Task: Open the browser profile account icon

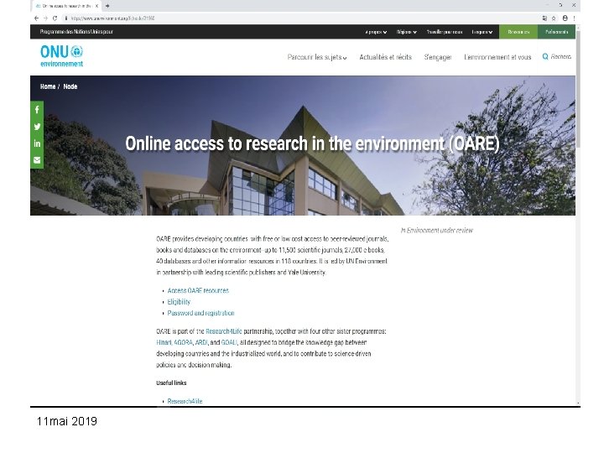Action: click(x=565, y=18)
